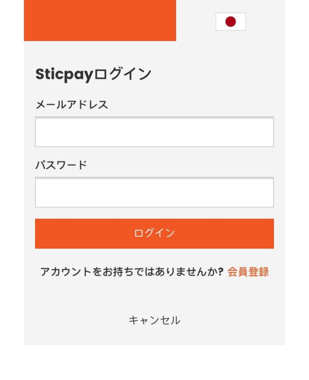This screenshot has width=309, height=380.
Task: Place cursor in the email address box
Action: [x=154, y=132]
